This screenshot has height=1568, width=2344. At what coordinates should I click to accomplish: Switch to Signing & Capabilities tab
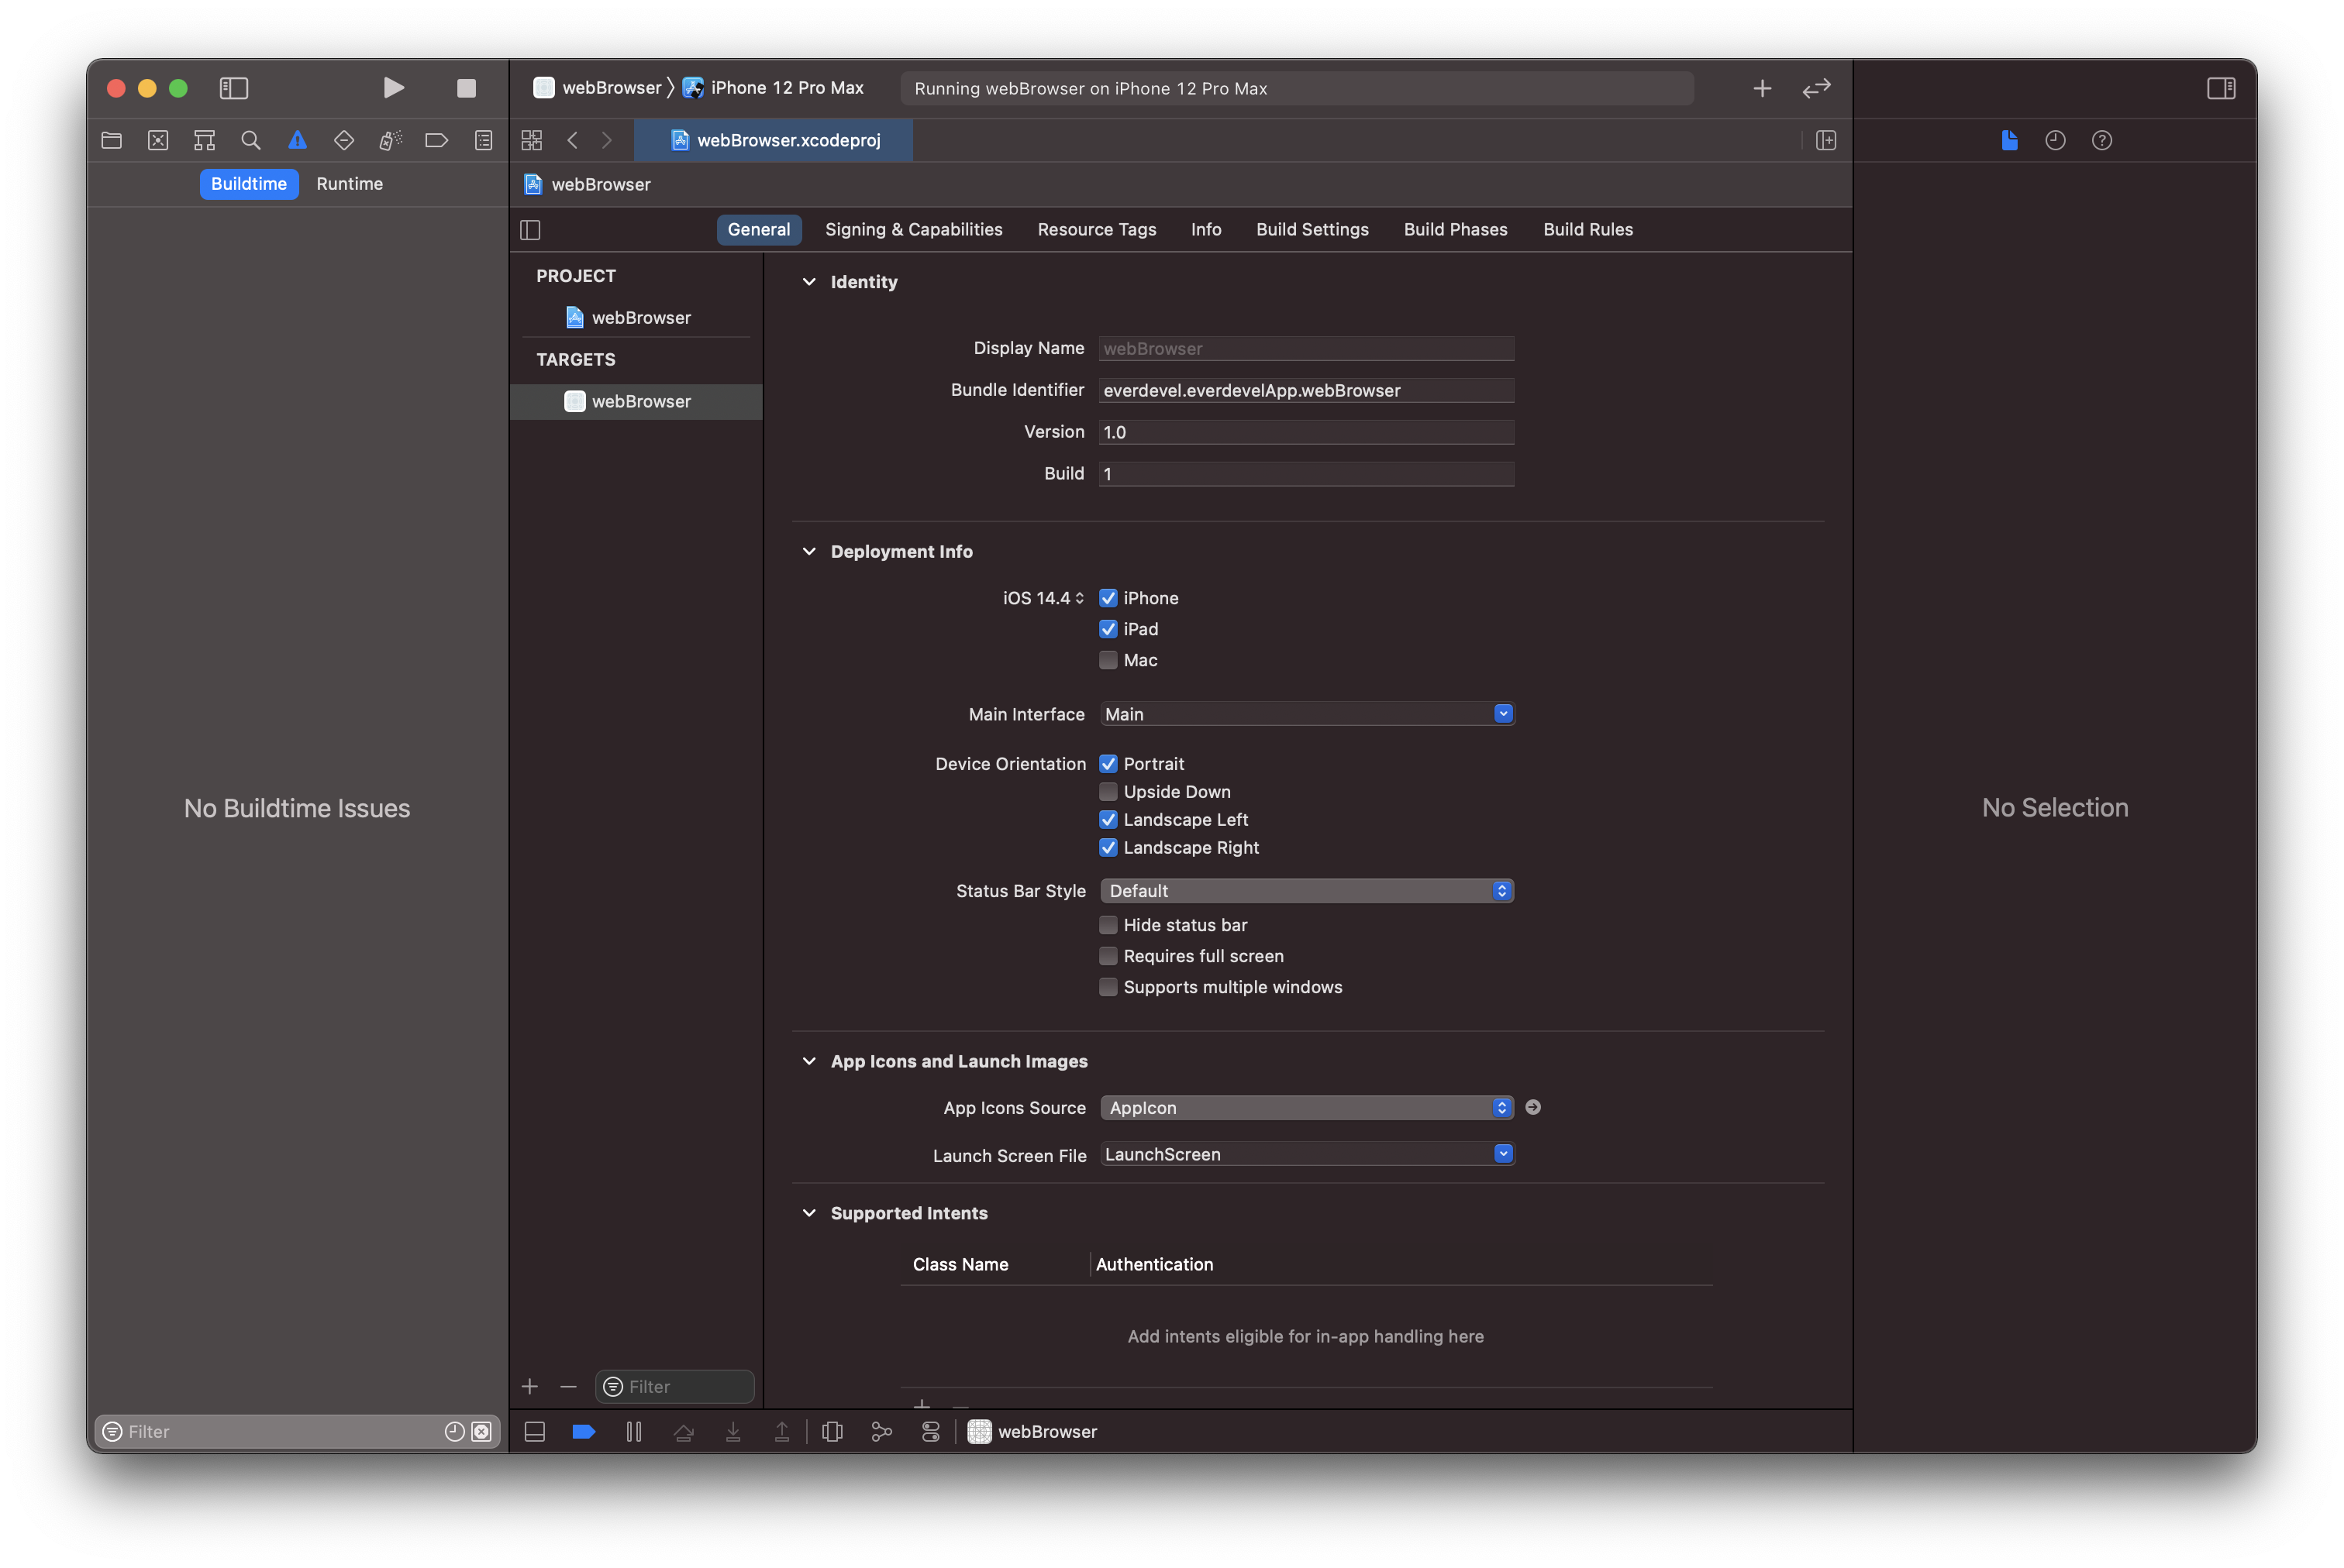913,230
